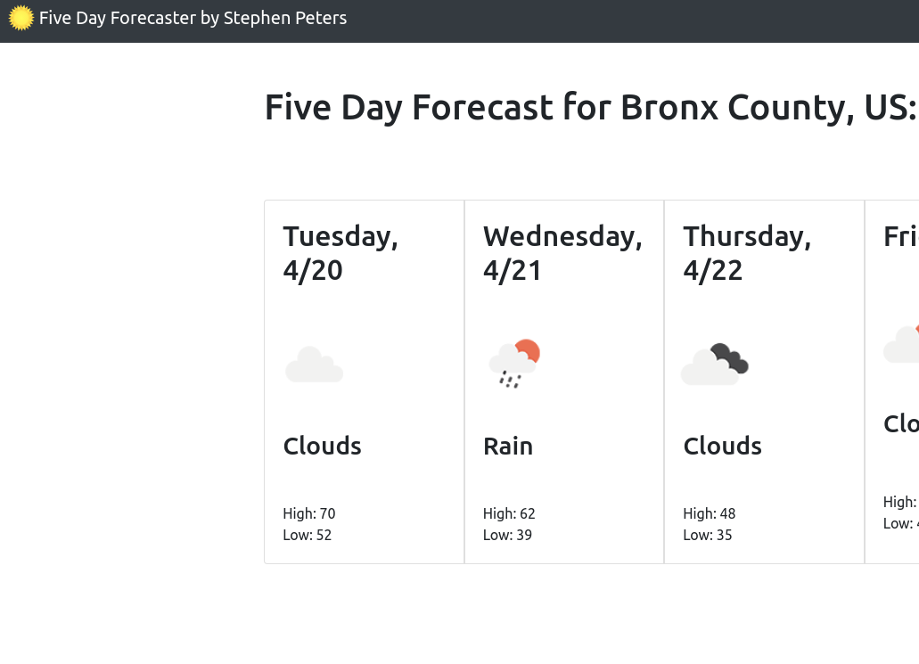Select the 'Rain' condition text for Wednesday
This screenshot has height=664, width=919.
coord(508,446)
